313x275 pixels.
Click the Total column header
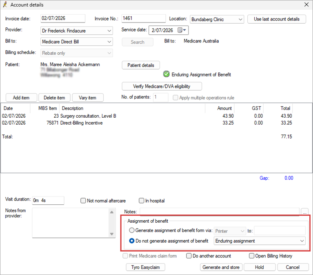pos(278,108)
